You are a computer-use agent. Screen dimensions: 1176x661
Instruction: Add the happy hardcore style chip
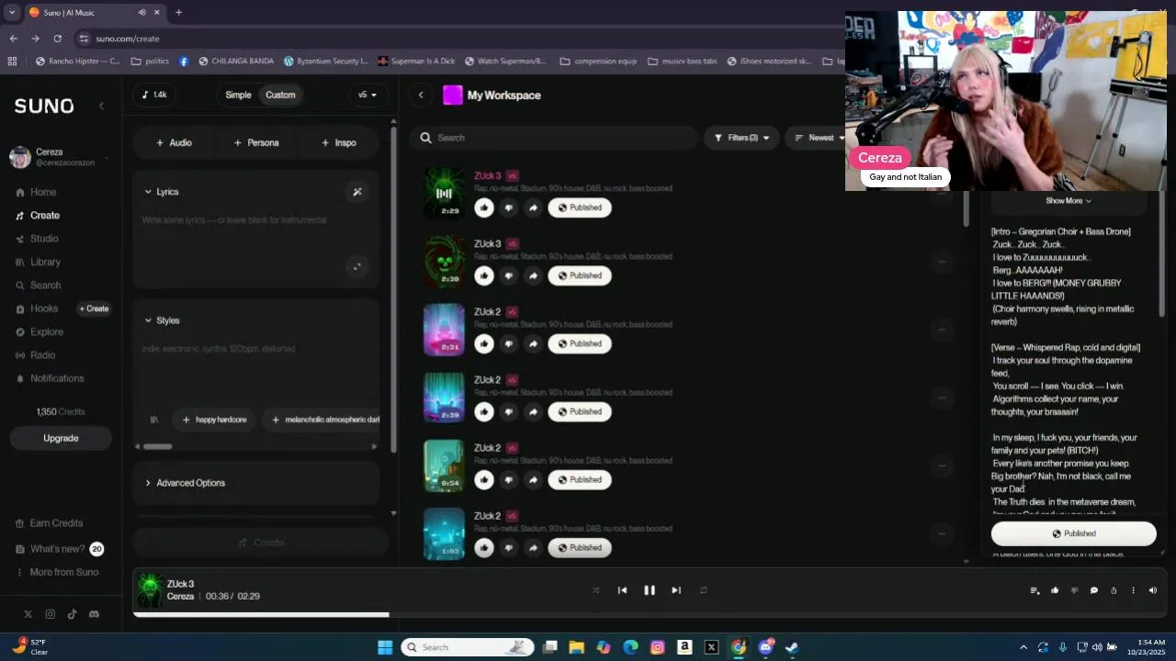point(214,420)
